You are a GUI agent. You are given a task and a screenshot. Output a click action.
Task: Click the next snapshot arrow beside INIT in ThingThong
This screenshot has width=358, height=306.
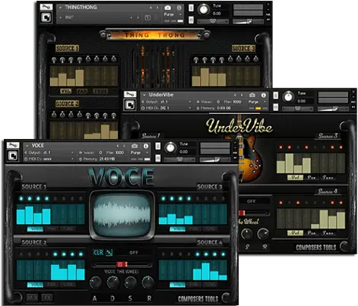138,17
